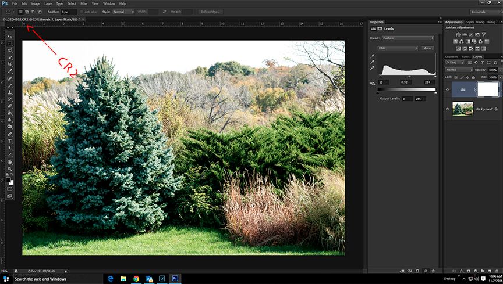The width and height of the screenshot is (503, 284).
Task: Click the black point eyedropper in Levels
Action: tap(373, 56)
